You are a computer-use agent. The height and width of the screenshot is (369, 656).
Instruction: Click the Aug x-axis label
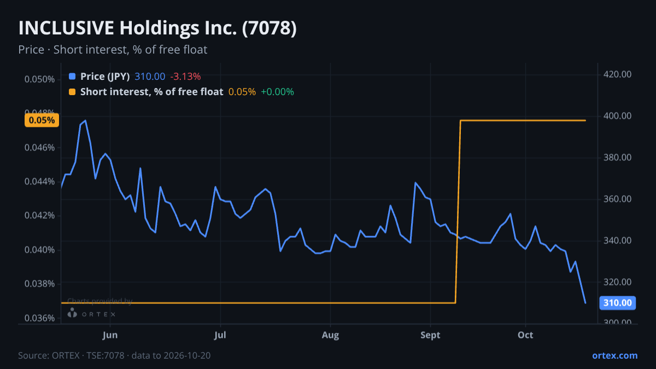pyautogui.click(x=330, y=335)
